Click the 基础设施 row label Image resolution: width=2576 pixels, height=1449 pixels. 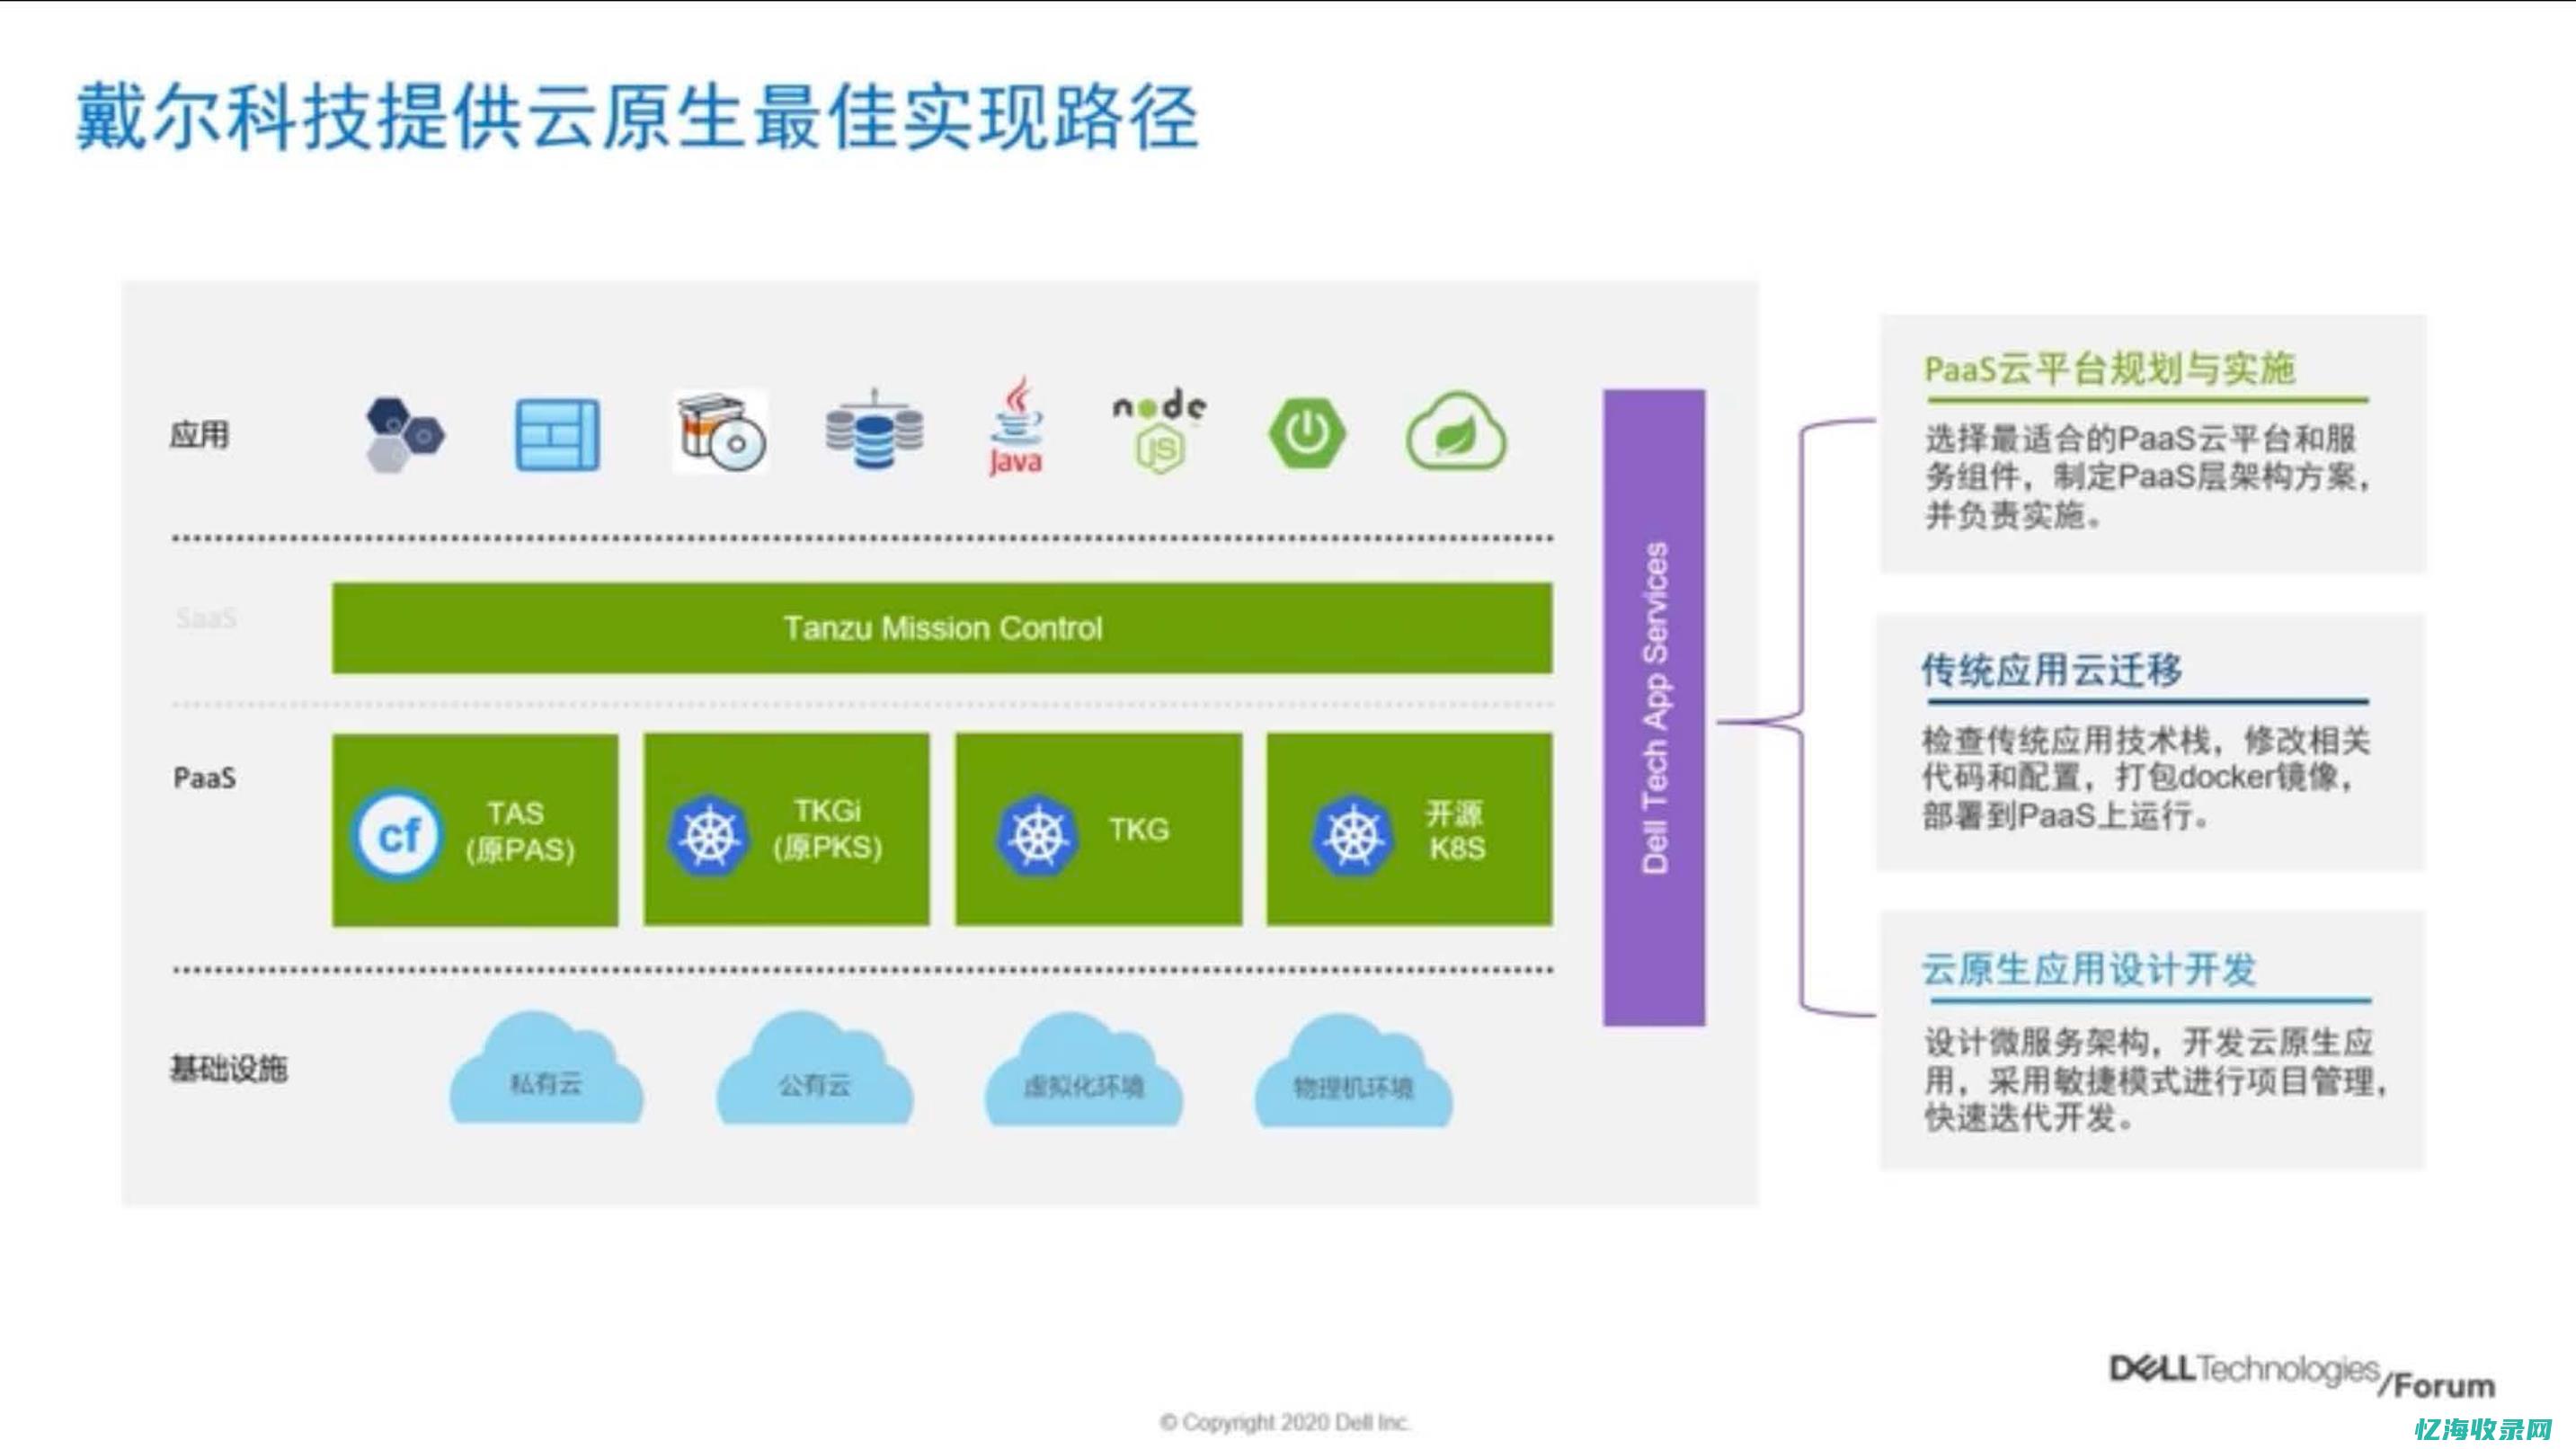tap(229, 1069)
